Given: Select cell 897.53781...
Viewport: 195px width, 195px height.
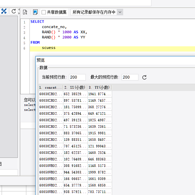Looking at the screenshot, I should tap(75, 100).
